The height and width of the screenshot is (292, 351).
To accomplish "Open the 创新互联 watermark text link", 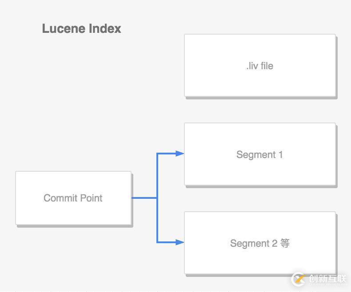I will pyautogui.click(x=328, y=279).
